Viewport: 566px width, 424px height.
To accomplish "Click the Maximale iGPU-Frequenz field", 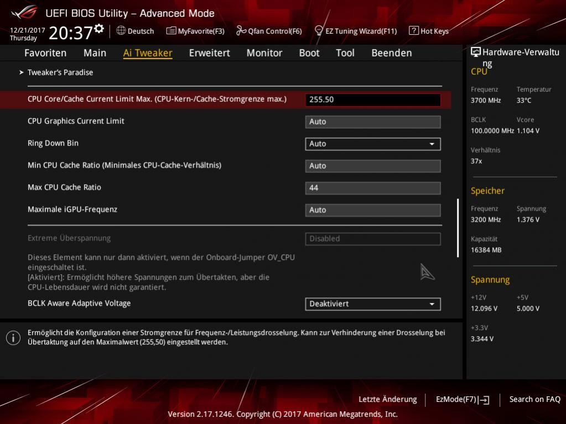I will coord(373,210).
